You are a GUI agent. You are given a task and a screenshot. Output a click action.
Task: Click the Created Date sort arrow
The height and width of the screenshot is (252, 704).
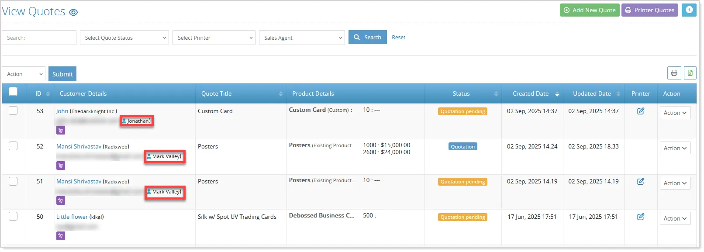pyautogui.click(x=557, y=94)
